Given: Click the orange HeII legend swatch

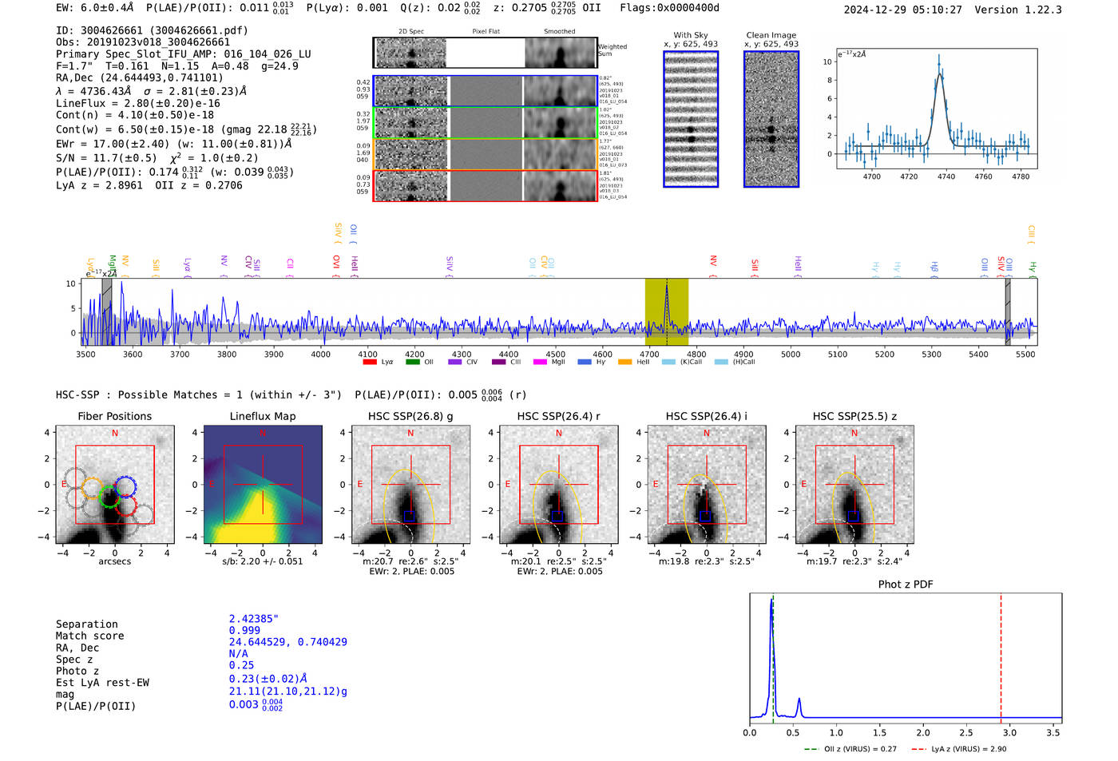Looking at the screenshot, I should [x=625, y=362].
